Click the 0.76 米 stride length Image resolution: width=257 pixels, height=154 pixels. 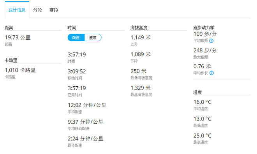point(202,66)
